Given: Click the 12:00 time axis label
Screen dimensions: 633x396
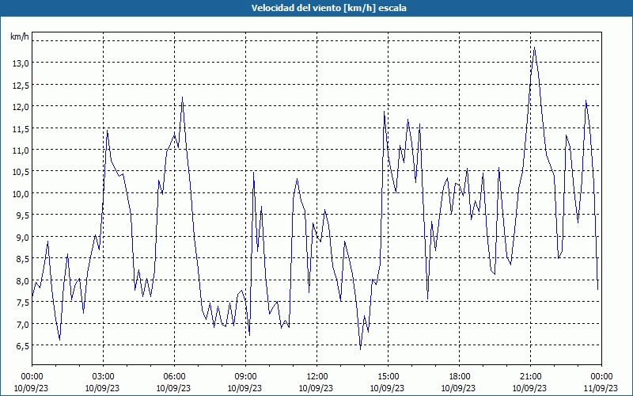Looking at the screenshot, I should coord(316,377).
